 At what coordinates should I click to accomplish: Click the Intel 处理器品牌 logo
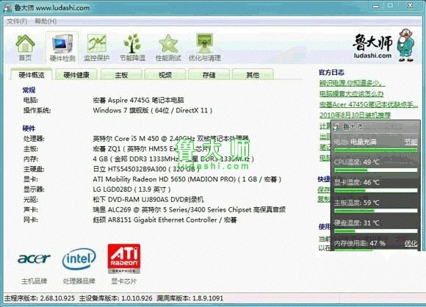point(79,259)
